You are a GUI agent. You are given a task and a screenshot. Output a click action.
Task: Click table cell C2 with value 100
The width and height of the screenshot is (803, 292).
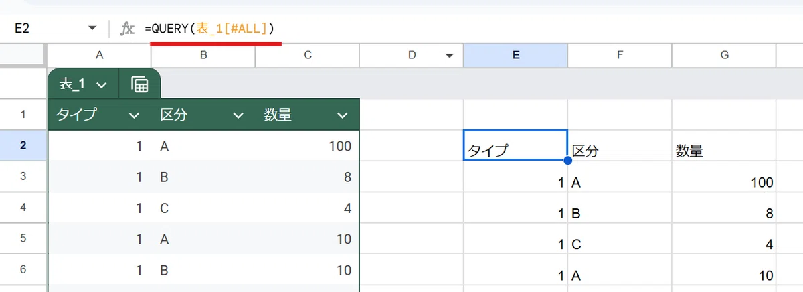308,145
